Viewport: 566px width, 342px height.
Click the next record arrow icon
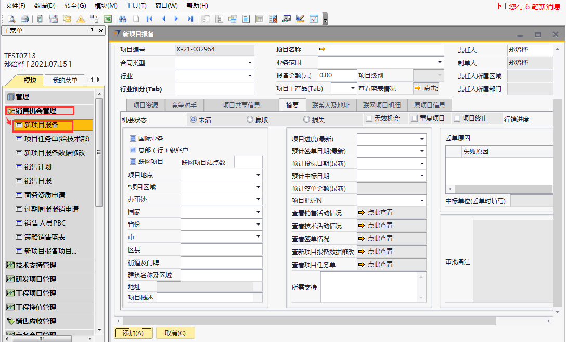coord(176,19)
